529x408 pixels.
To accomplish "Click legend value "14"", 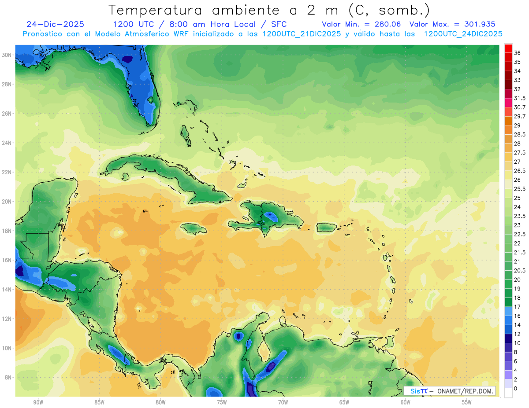I will coord(518,325).
